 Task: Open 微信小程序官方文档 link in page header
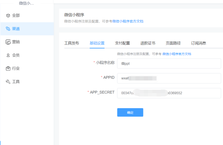coord(128,21)
